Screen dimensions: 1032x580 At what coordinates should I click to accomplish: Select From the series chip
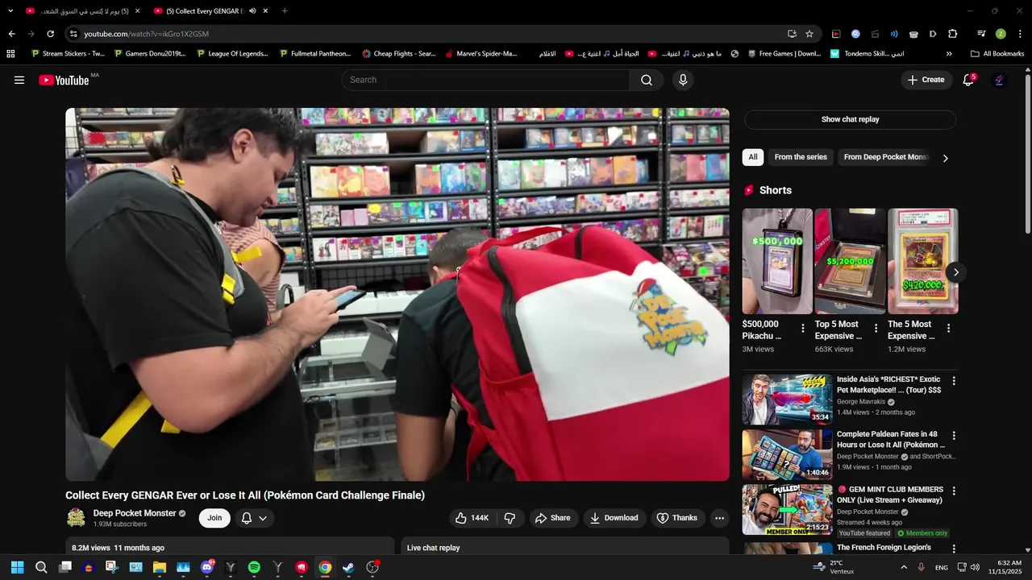click(x=801, y=157)
